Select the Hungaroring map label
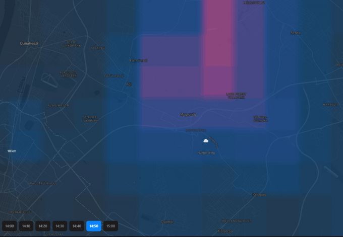The width and height of the screenshot is (343, 237). pos(206,152)
